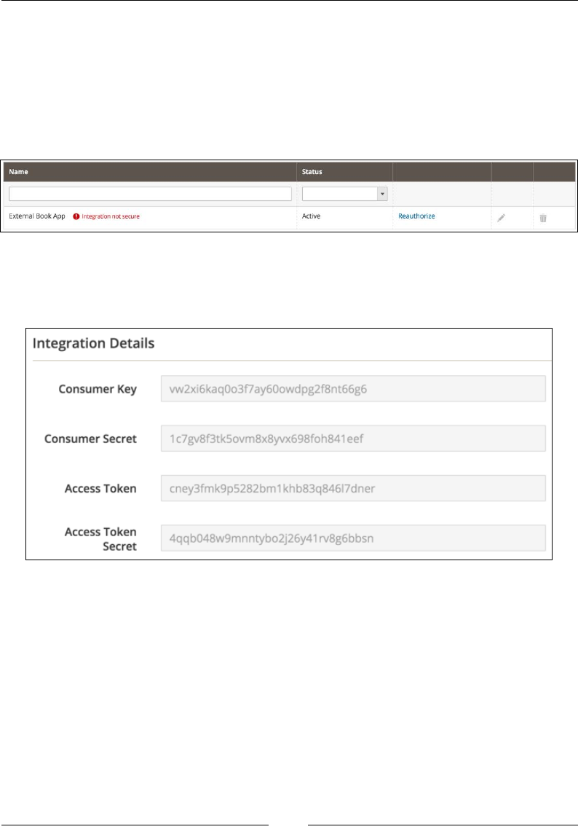The image size is (578, 832).
Task: Click the Integration Details heading
Action: click(x=93, y=343)
